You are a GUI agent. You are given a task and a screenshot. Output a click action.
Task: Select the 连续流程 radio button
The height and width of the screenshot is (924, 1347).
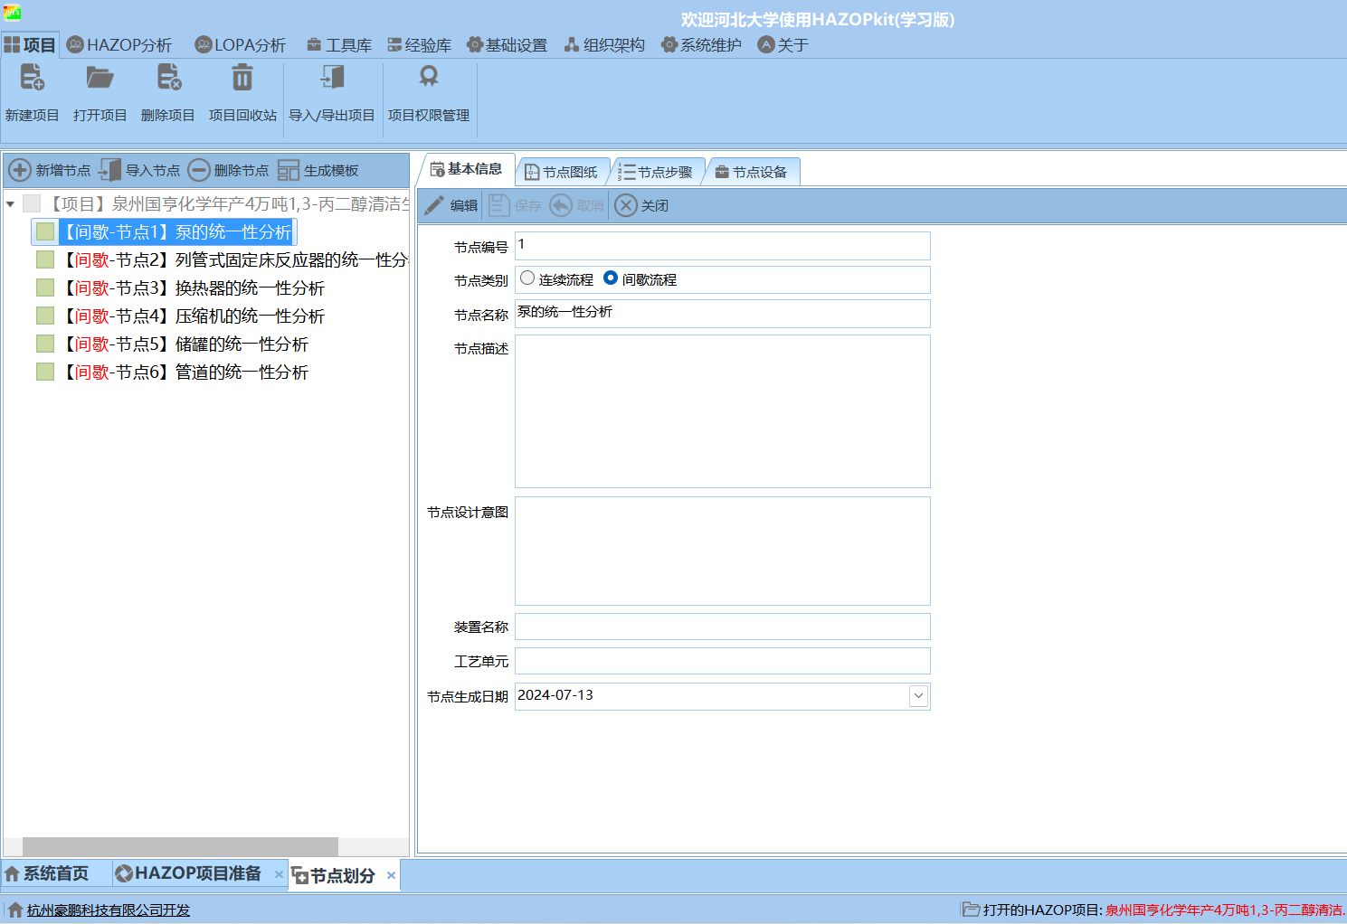click(527, 278)
